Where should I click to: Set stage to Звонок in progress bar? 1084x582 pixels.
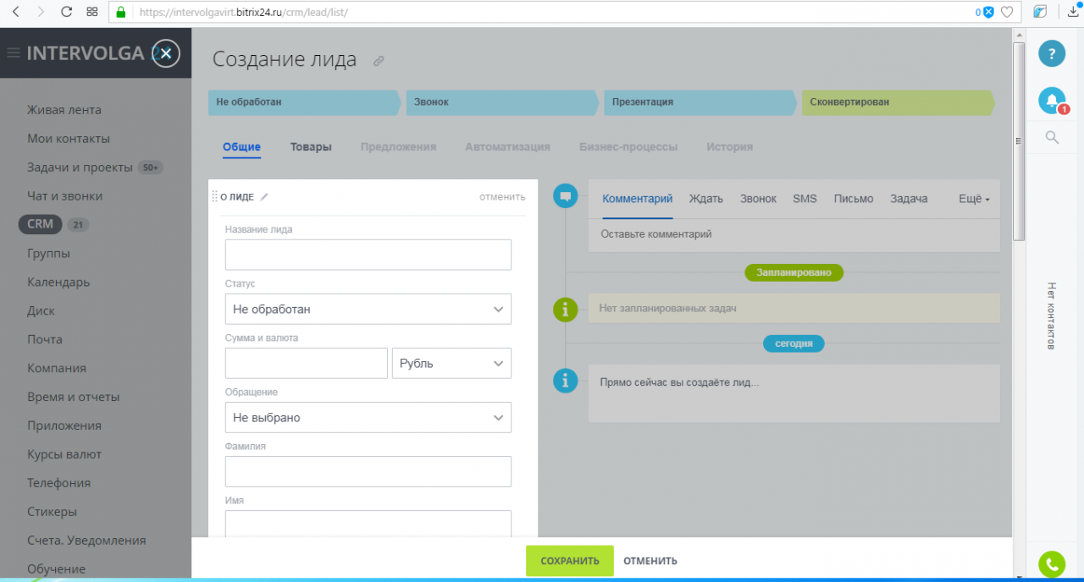click(x=503, y=102)
